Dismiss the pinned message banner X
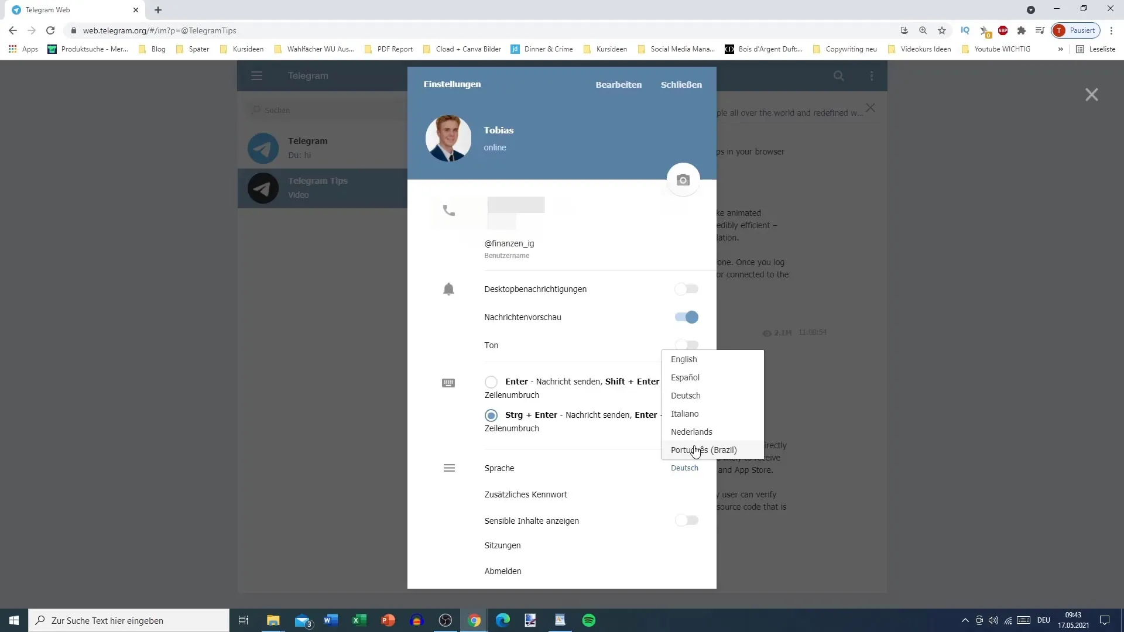 (871, 108)
